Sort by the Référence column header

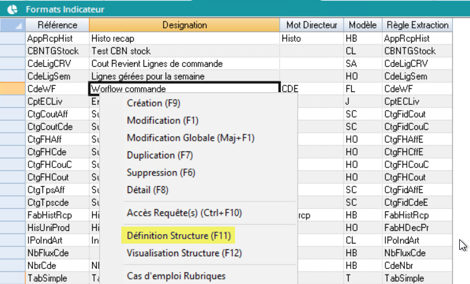pyautogui.click(x=57, y=25)
